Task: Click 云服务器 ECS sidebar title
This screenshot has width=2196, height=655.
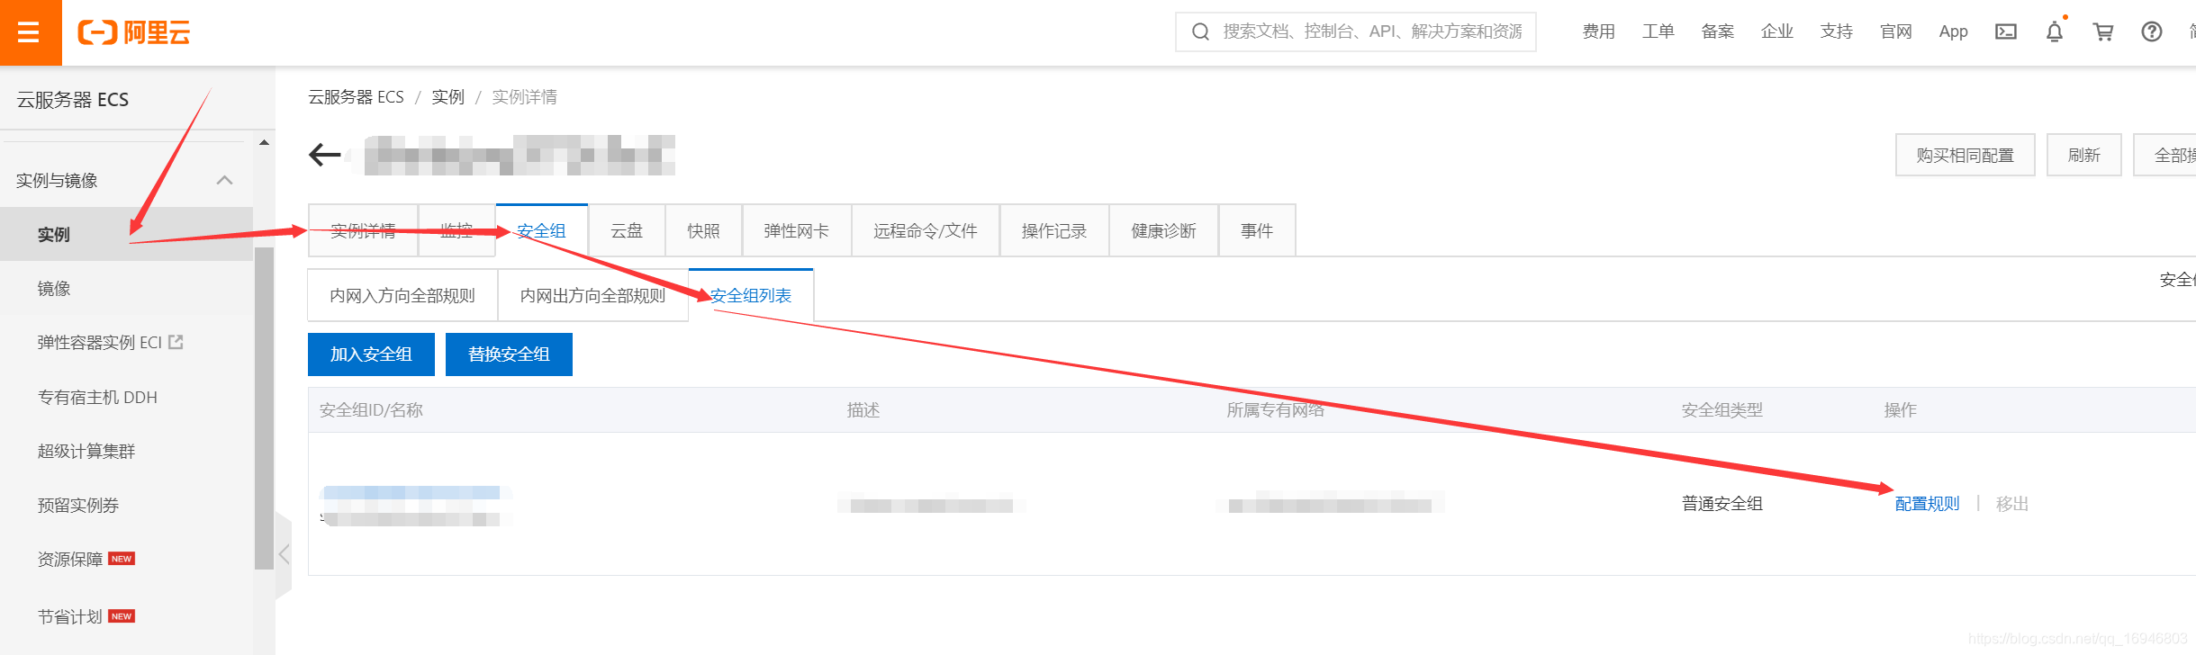Action: point(73,99)
